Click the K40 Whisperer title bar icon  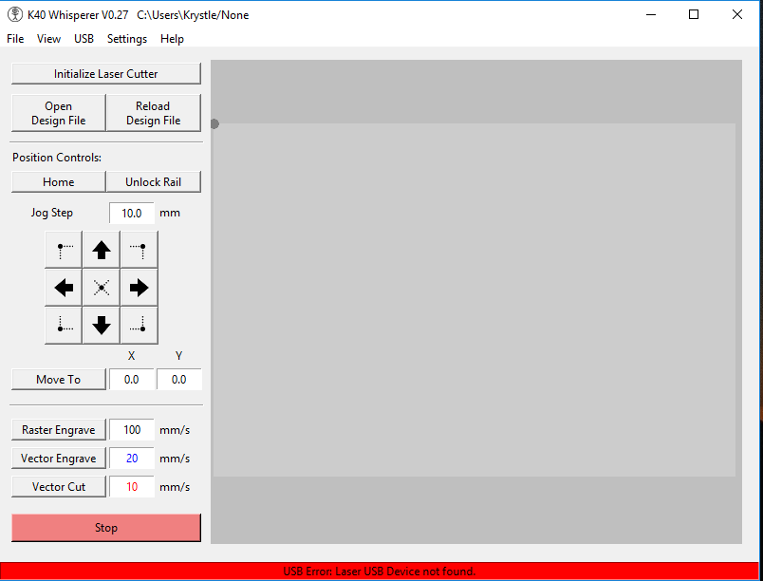[x=15, y=14]
